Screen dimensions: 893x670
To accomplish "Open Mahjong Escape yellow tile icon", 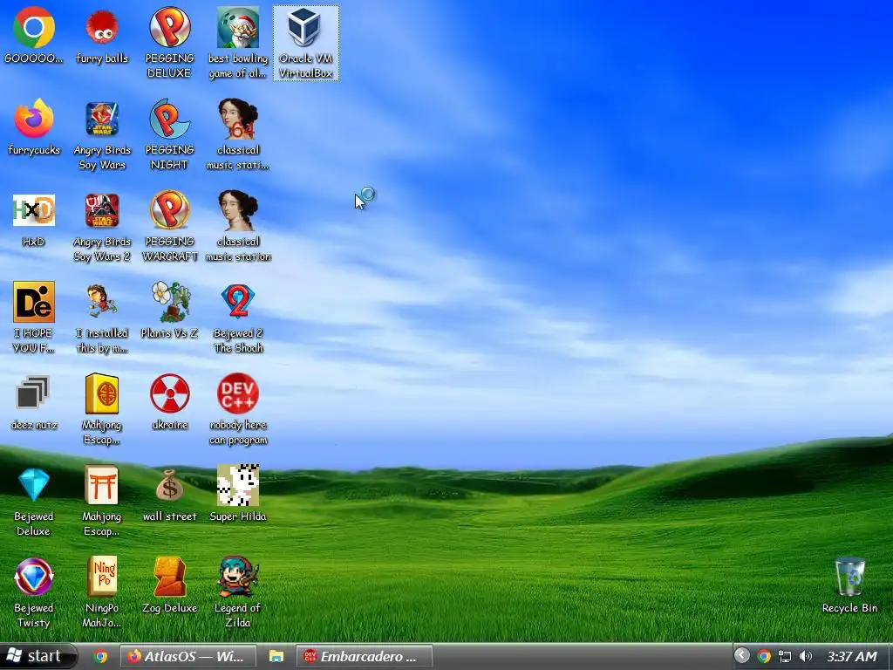I will point(102,393).
